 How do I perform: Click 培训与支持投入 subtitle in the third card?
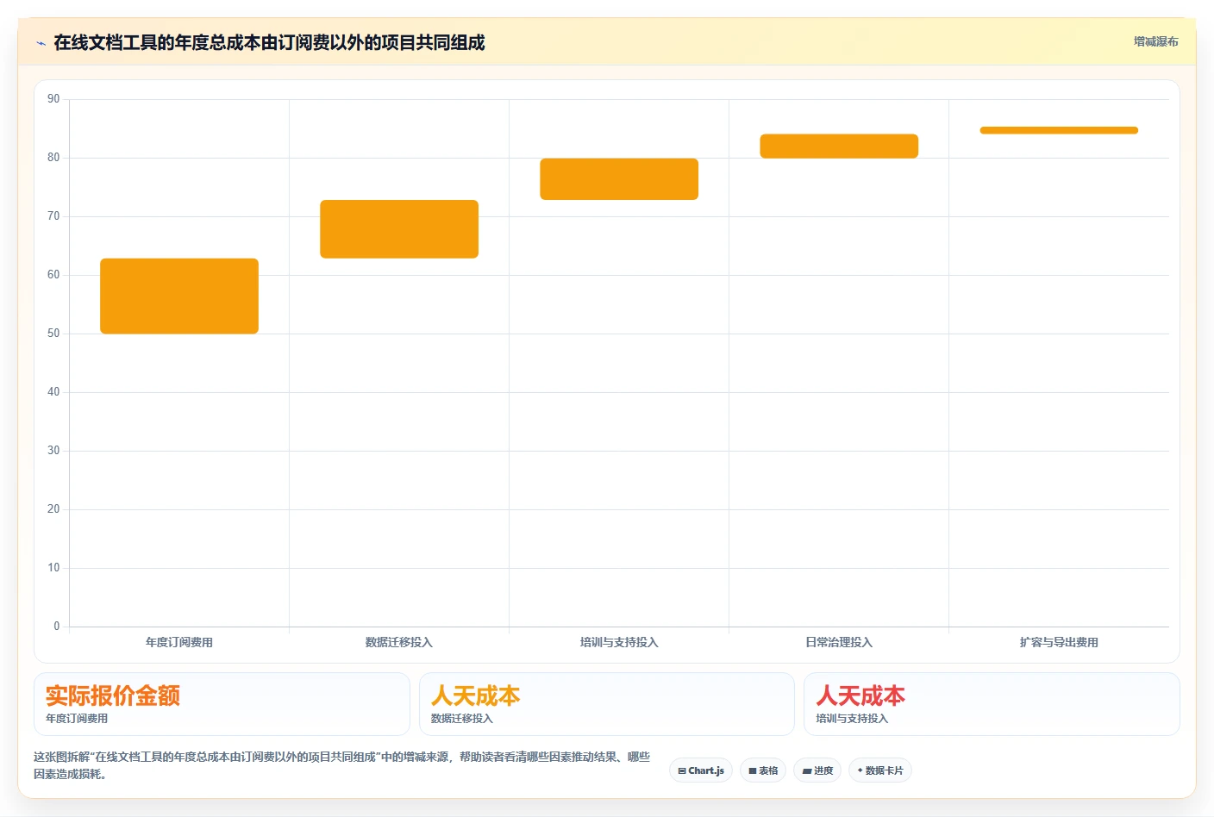pos(852,719)
